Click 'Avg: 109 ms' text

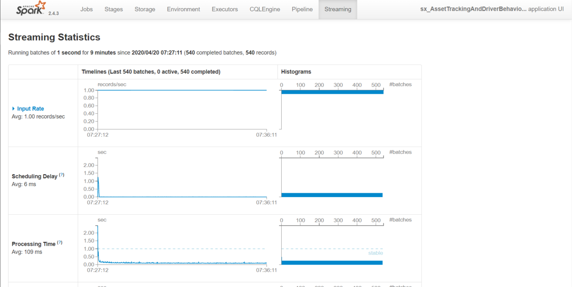pyautogui.click(x=27, y=252)
